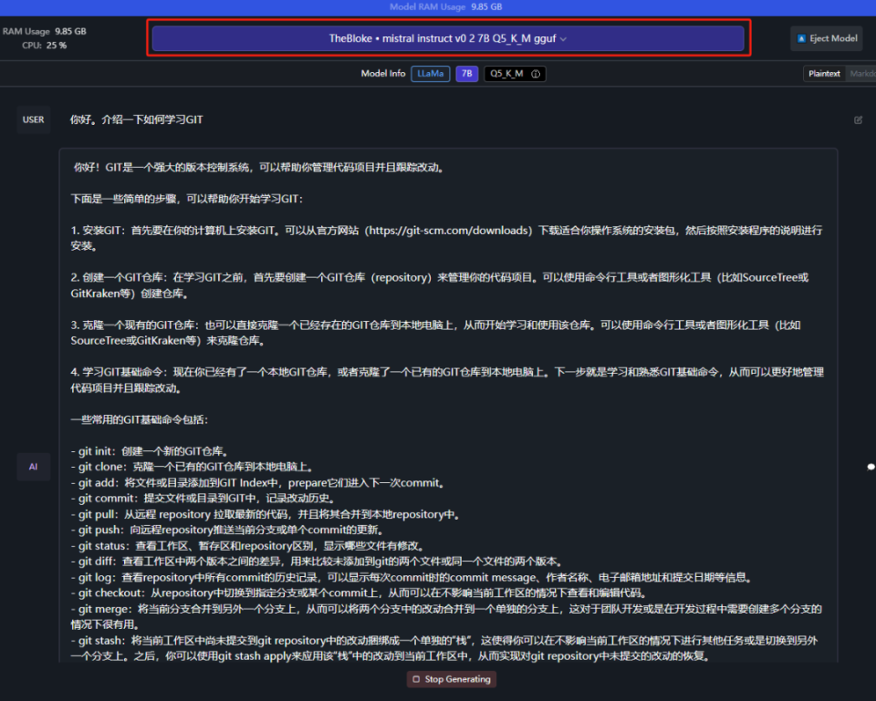Eject the currently loaded Mistral model

coord(826,38)
